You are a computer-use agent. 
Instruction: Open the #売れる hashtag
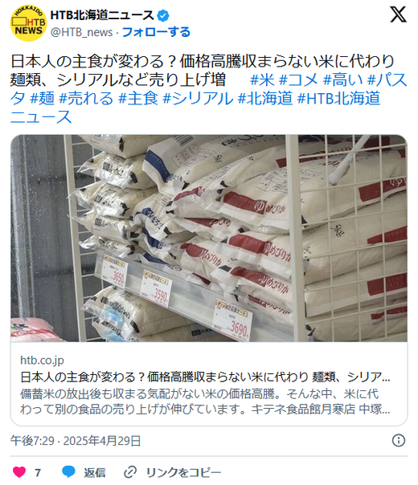[86, 98]
